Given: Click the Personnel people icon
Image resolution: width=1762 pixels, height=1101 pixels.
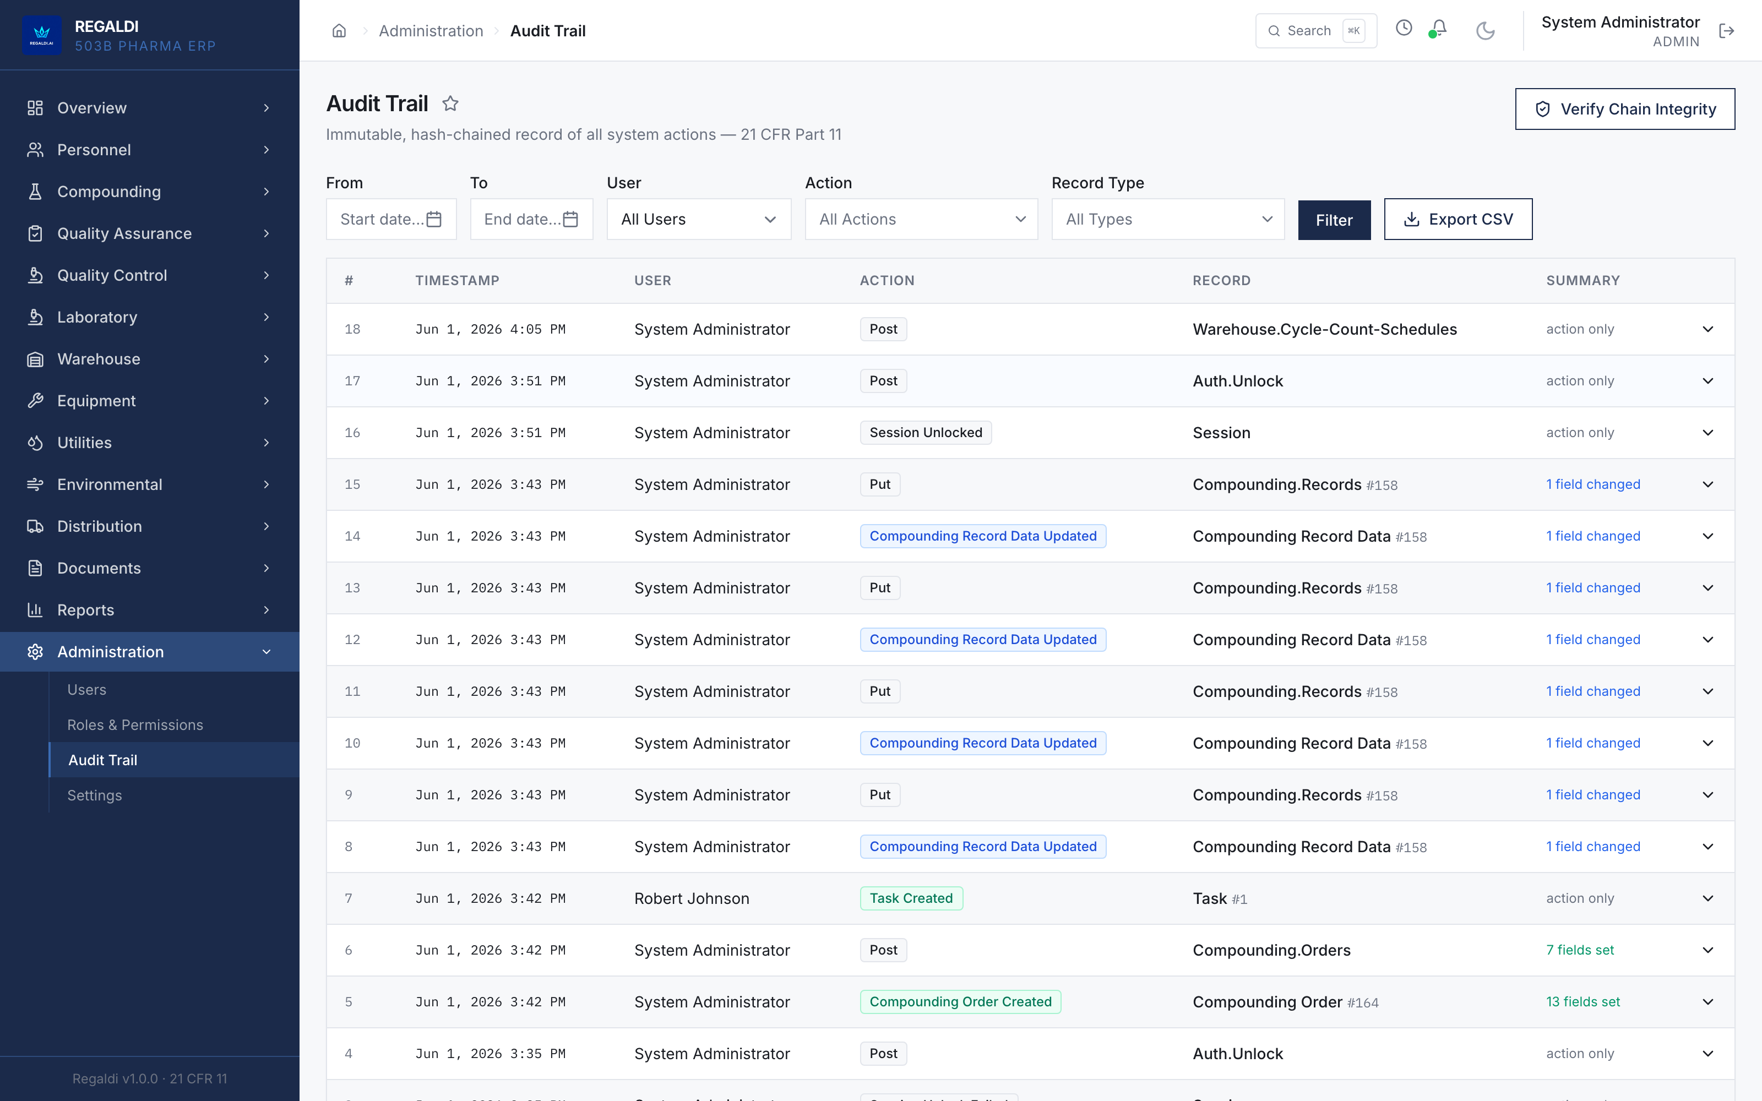Looking at the screenshot, I should pyautogui.click(x=35, y=149).
